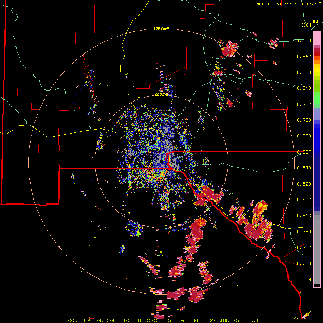The height and width of the screenshot is (323, 323).
Task: Click the 0.947 scale value
Action: 304,56
